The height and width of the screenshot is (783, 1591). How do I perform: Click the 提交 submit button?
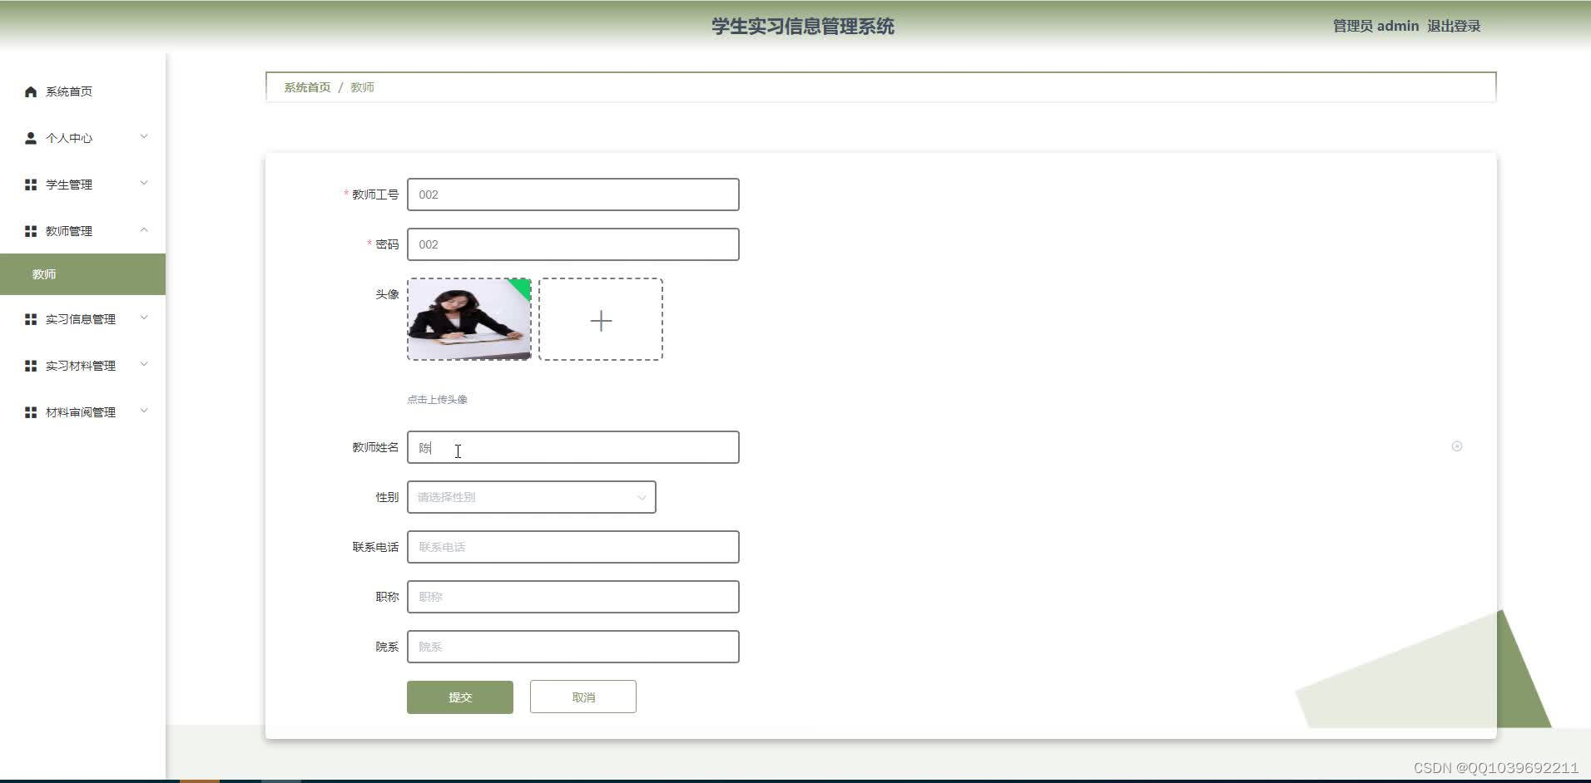tap(460, 697)
